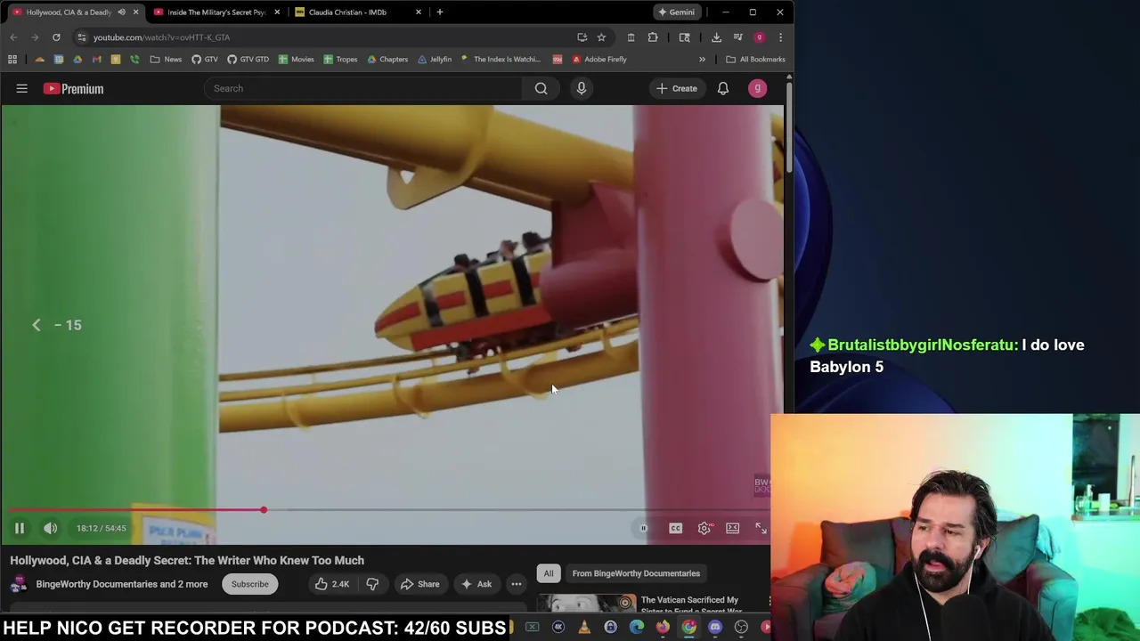Open the player settings gear

click(x=704, y=528)
